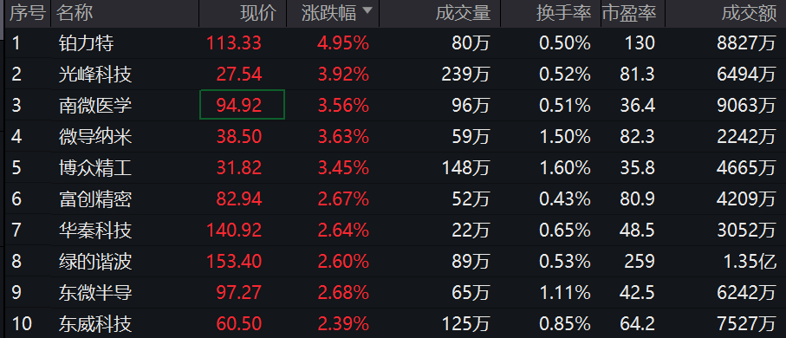The height and width of the screenshot is (338, 786).
Task: Click the 名称 column header
Action: tap(75, 14)
